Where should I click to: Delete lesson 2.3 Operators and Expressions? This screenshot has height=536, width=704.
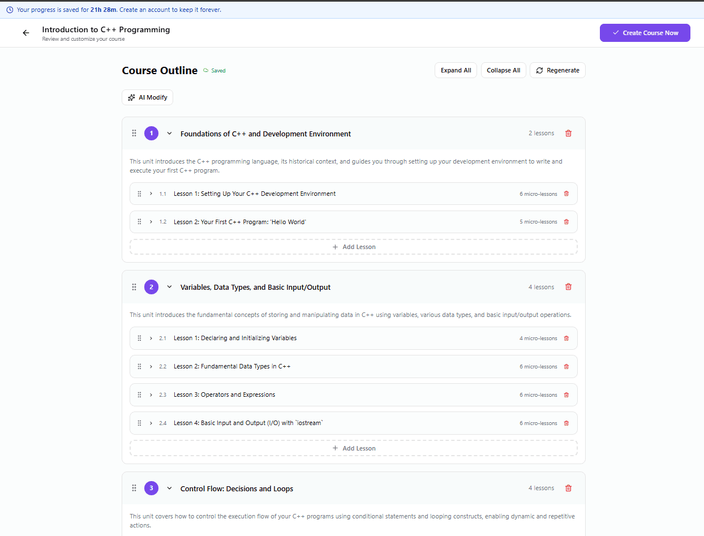pos(566,395)
